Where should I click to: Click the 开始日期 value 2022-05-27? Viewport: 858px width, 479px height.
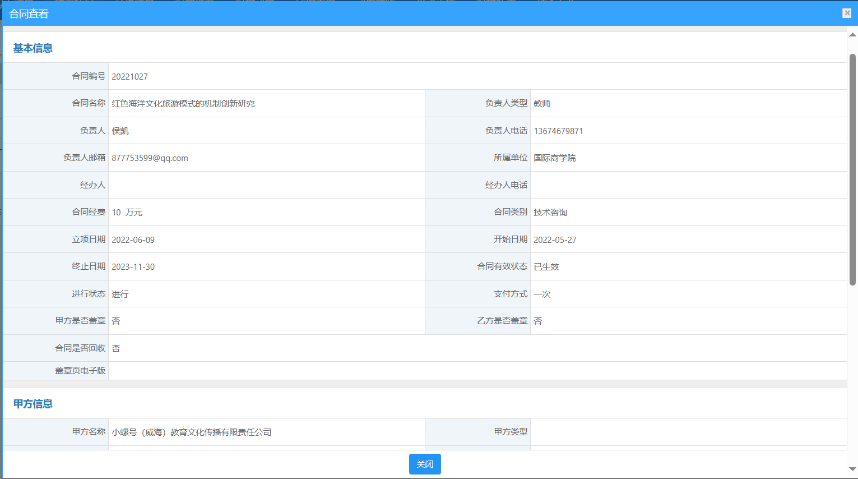pos(555,240)
